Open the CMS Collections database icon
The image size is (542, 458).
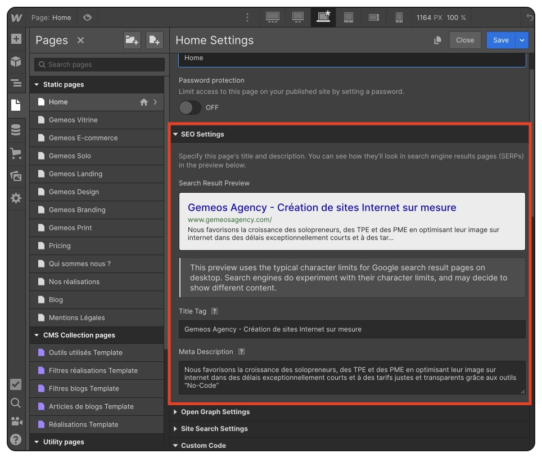[x=16, y=129]
